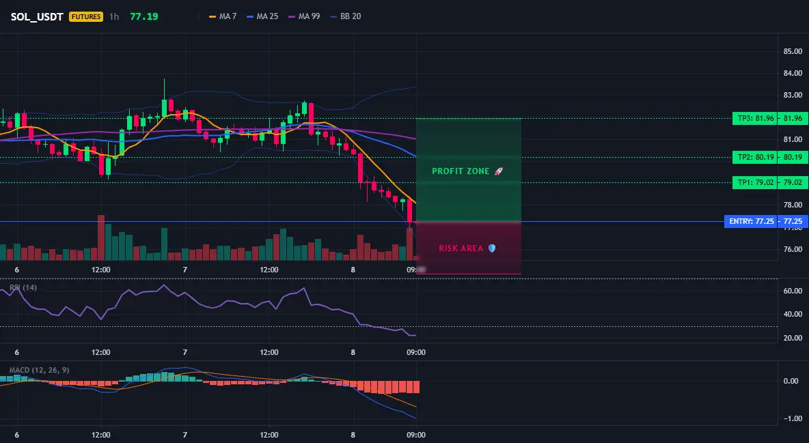This screenshot has width=809, height=443.
Task: Click the SOL_USDT symbol name
Action: point(37,16)
